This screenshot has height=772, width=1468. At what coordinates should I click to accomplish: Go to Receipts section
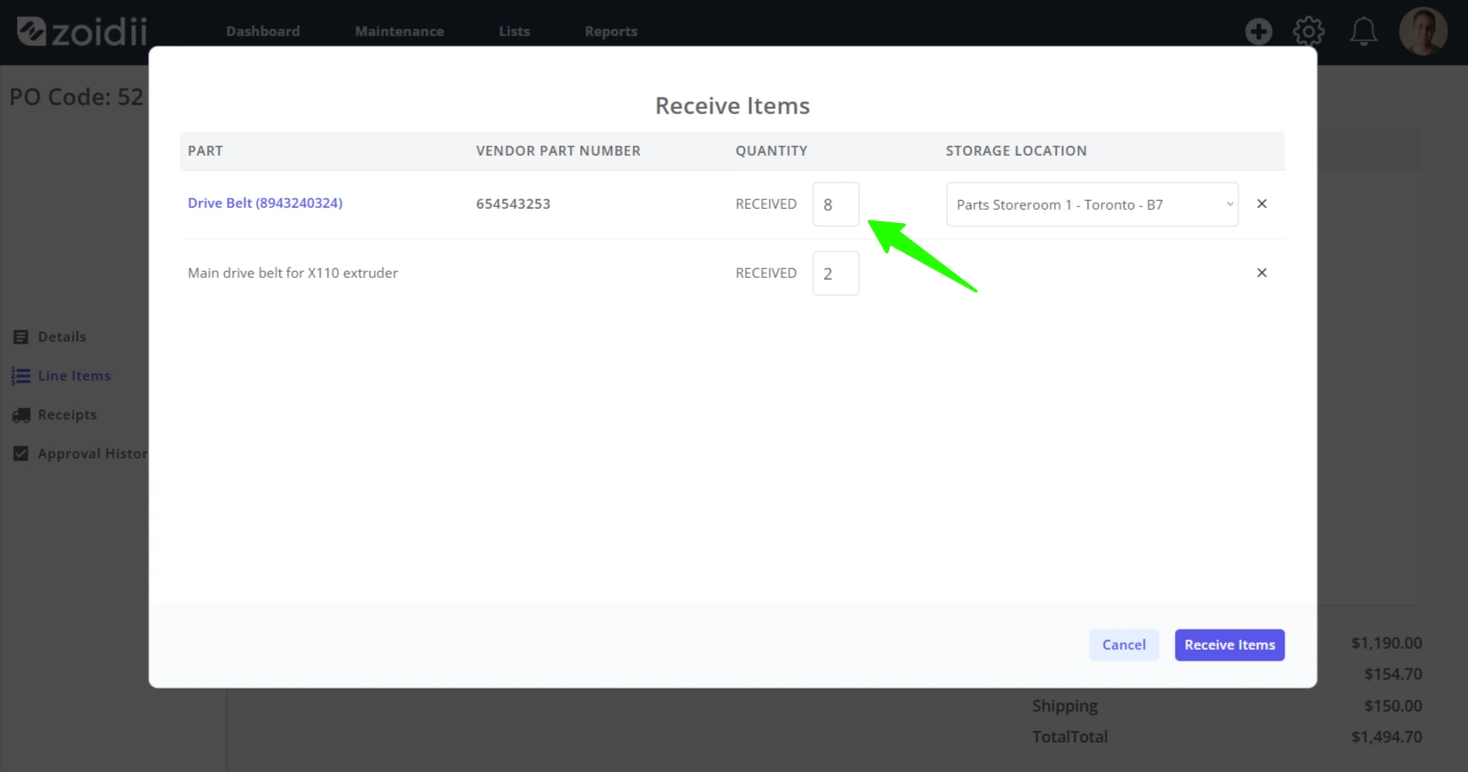[67, 414]
